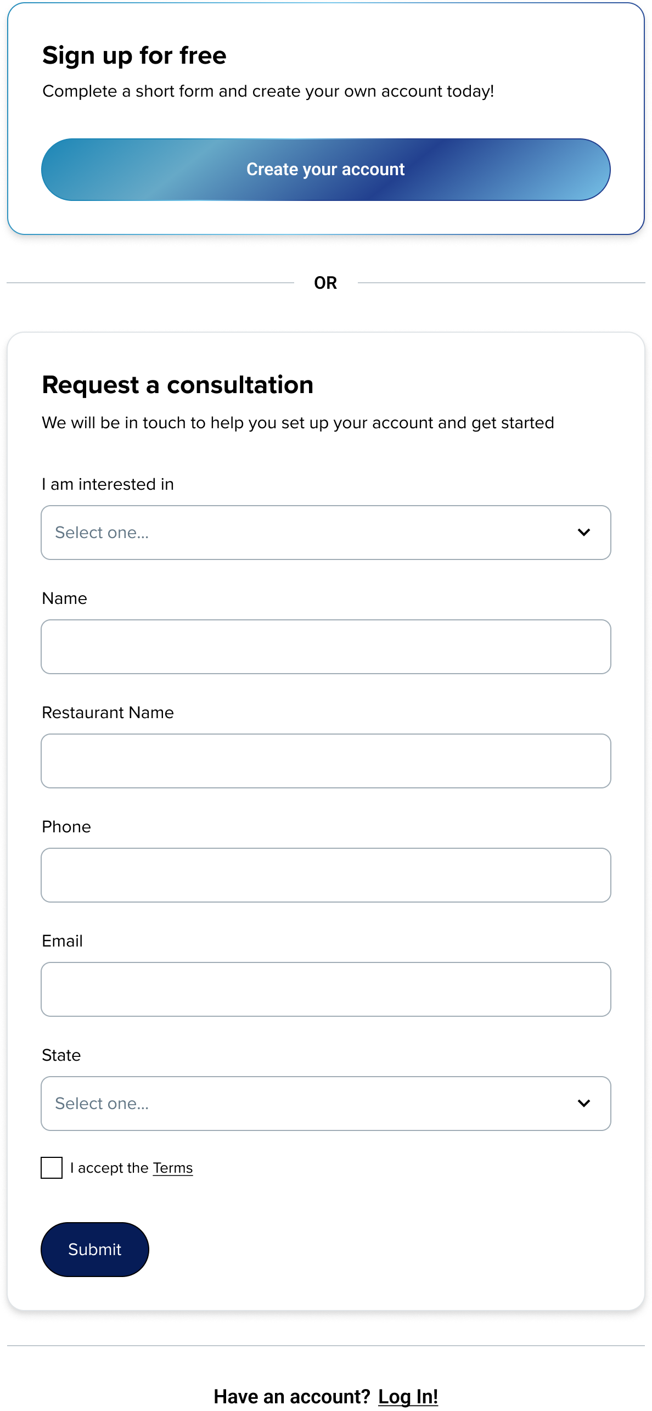This screenshot has width=652, height=1411.
Task: Click the Email input field
Action: (x=325, y=989)
